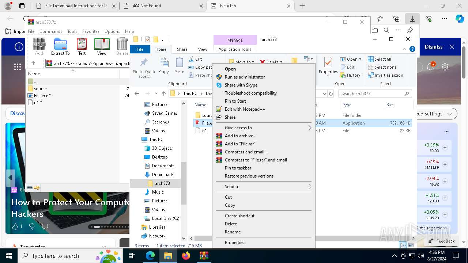The width and height of the screenshot is (468, 263).
Task: Click Paste icon in Explorer ribbon
Action: click(179, 66)
